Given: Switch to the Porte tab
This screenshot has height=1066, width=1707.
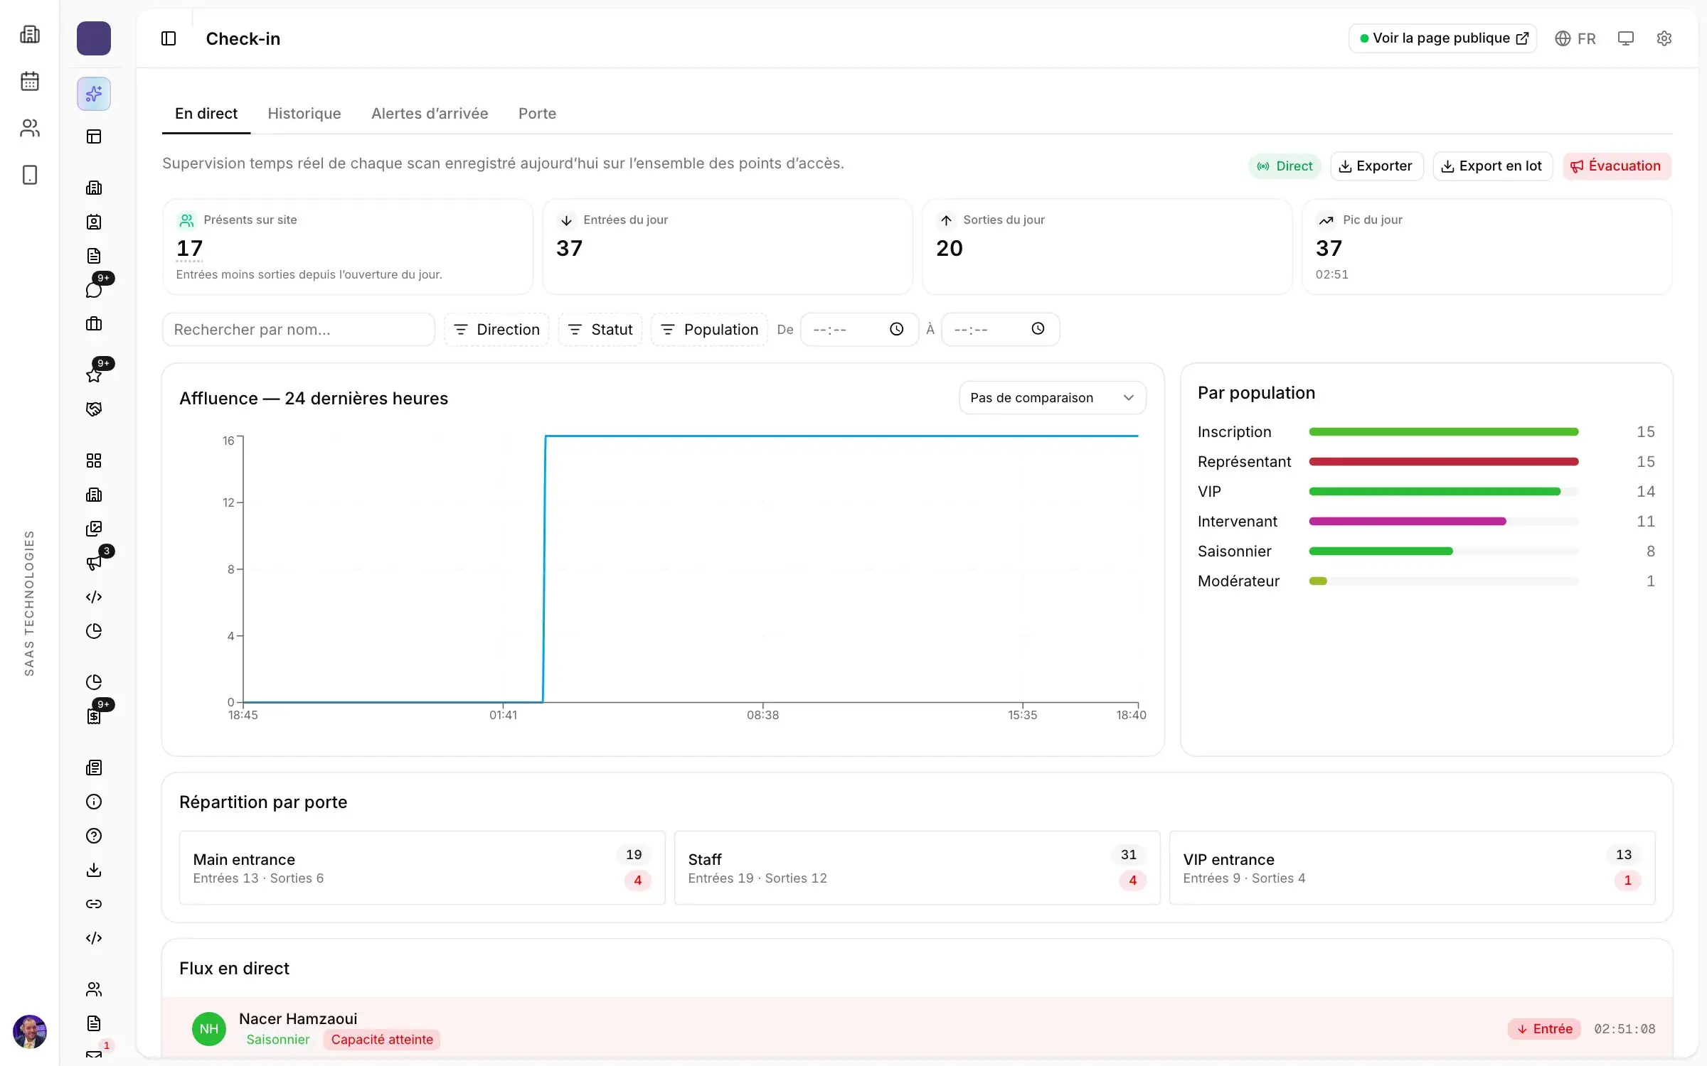Looking at the screenshot, I should (x=537, y=114).
